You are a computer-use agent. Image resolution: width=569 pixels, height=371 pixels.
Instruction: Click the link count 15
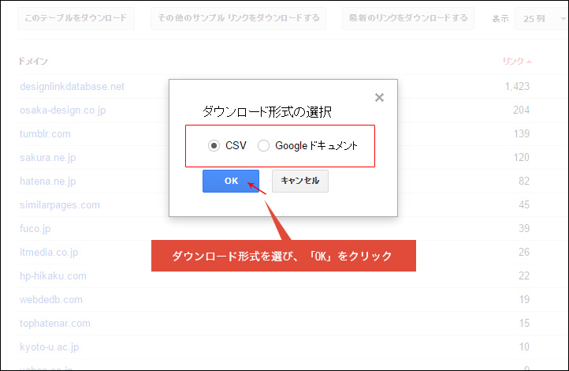pyautogui.click(x=524, y=323)
